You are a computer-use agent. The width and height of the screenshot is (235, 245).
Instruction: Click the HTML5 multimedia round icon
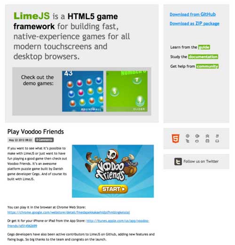pyautogui.click(x=197, y=136)
